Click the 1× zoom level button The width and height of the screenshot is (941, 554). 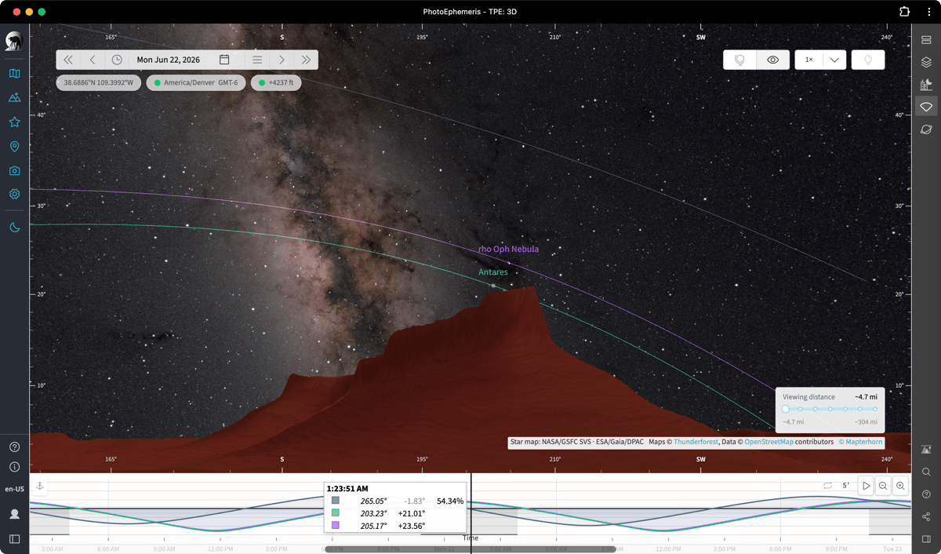coord(809,60)
